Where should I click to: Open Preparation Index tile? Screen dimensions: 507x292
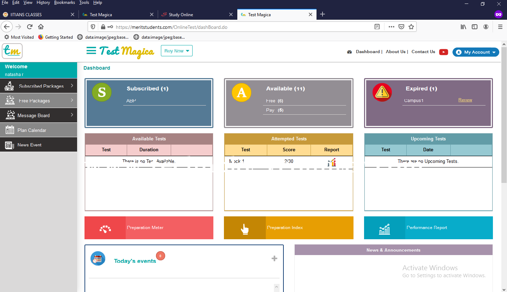tap(289, 228)
